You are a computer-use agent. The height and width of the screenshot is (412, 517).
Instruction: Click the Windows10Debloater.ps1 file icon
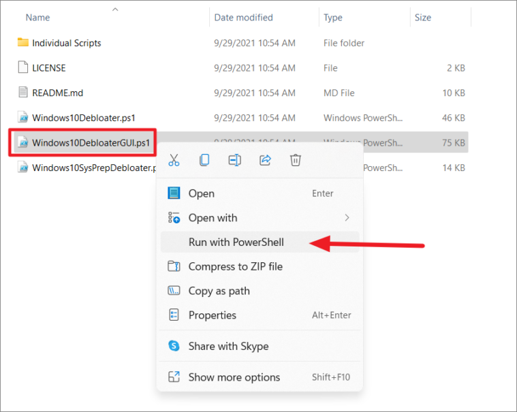point(22,117)
